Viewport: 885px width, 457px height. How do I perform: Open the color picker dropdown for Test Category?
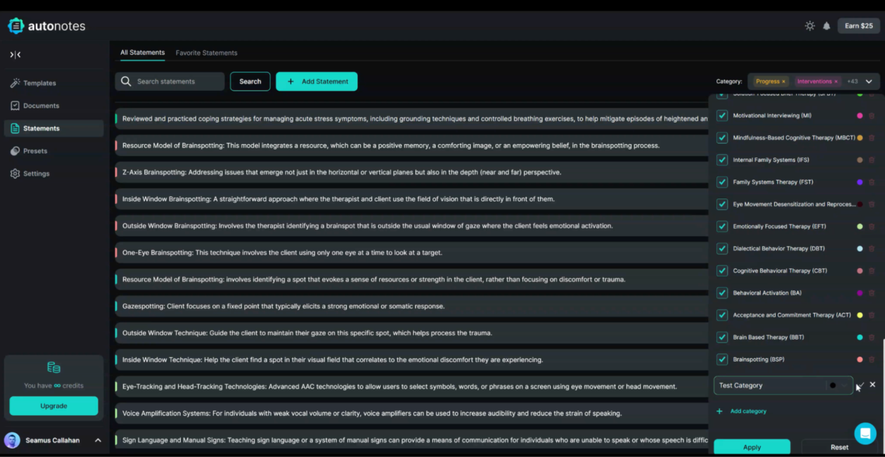[838, 385]
